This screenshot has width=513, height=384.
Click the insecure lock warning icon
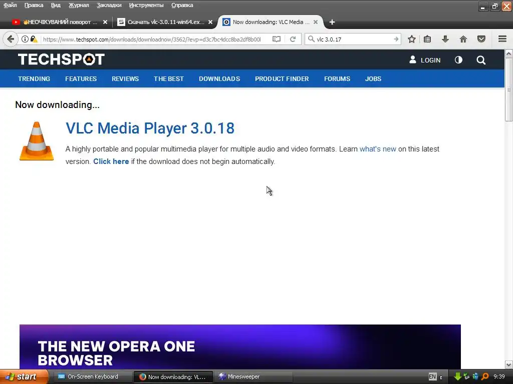(34, 39)
